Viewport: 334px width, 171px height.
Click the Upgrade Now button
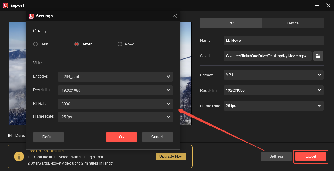pyautogui.click(x=171, y=156)
